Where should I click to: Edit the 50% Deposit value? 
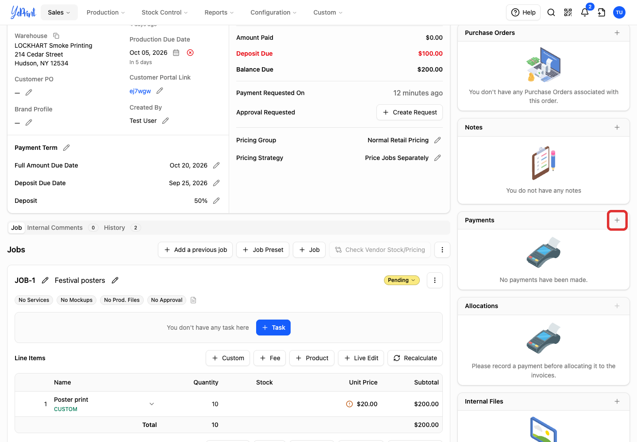tap(216, 201)
